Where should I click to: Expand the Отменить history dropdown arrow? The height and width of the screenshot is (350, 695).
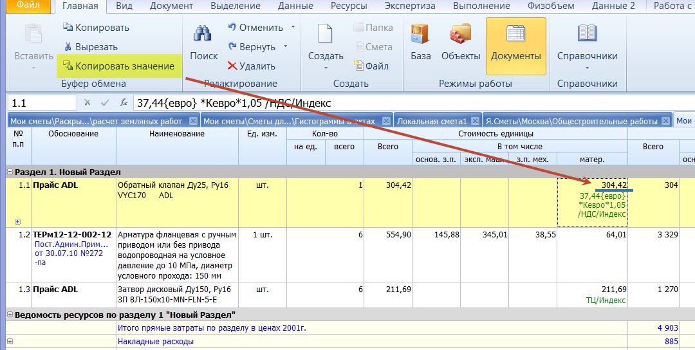pos(293,28)
